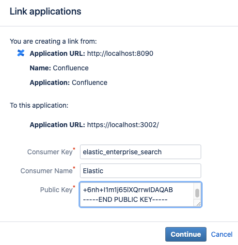Focus the Consumer Key input field
This screenshot has width=238, height=245.
click(141, 152)
